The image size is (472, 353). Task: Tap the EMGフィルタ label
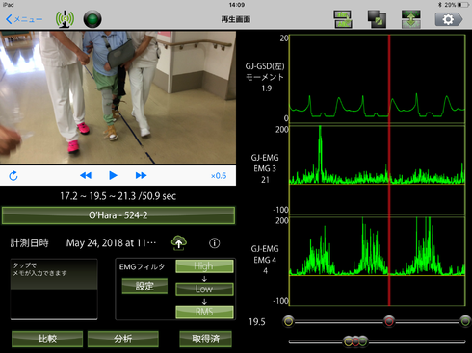(x=143, y=266)
